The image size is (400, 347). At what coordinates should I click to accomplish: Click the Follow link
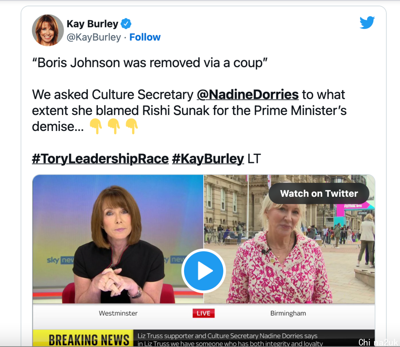coord(145,37)
